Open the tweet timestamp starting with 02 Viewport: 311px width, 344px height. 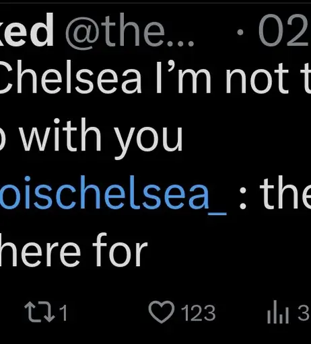coord(285,30)
